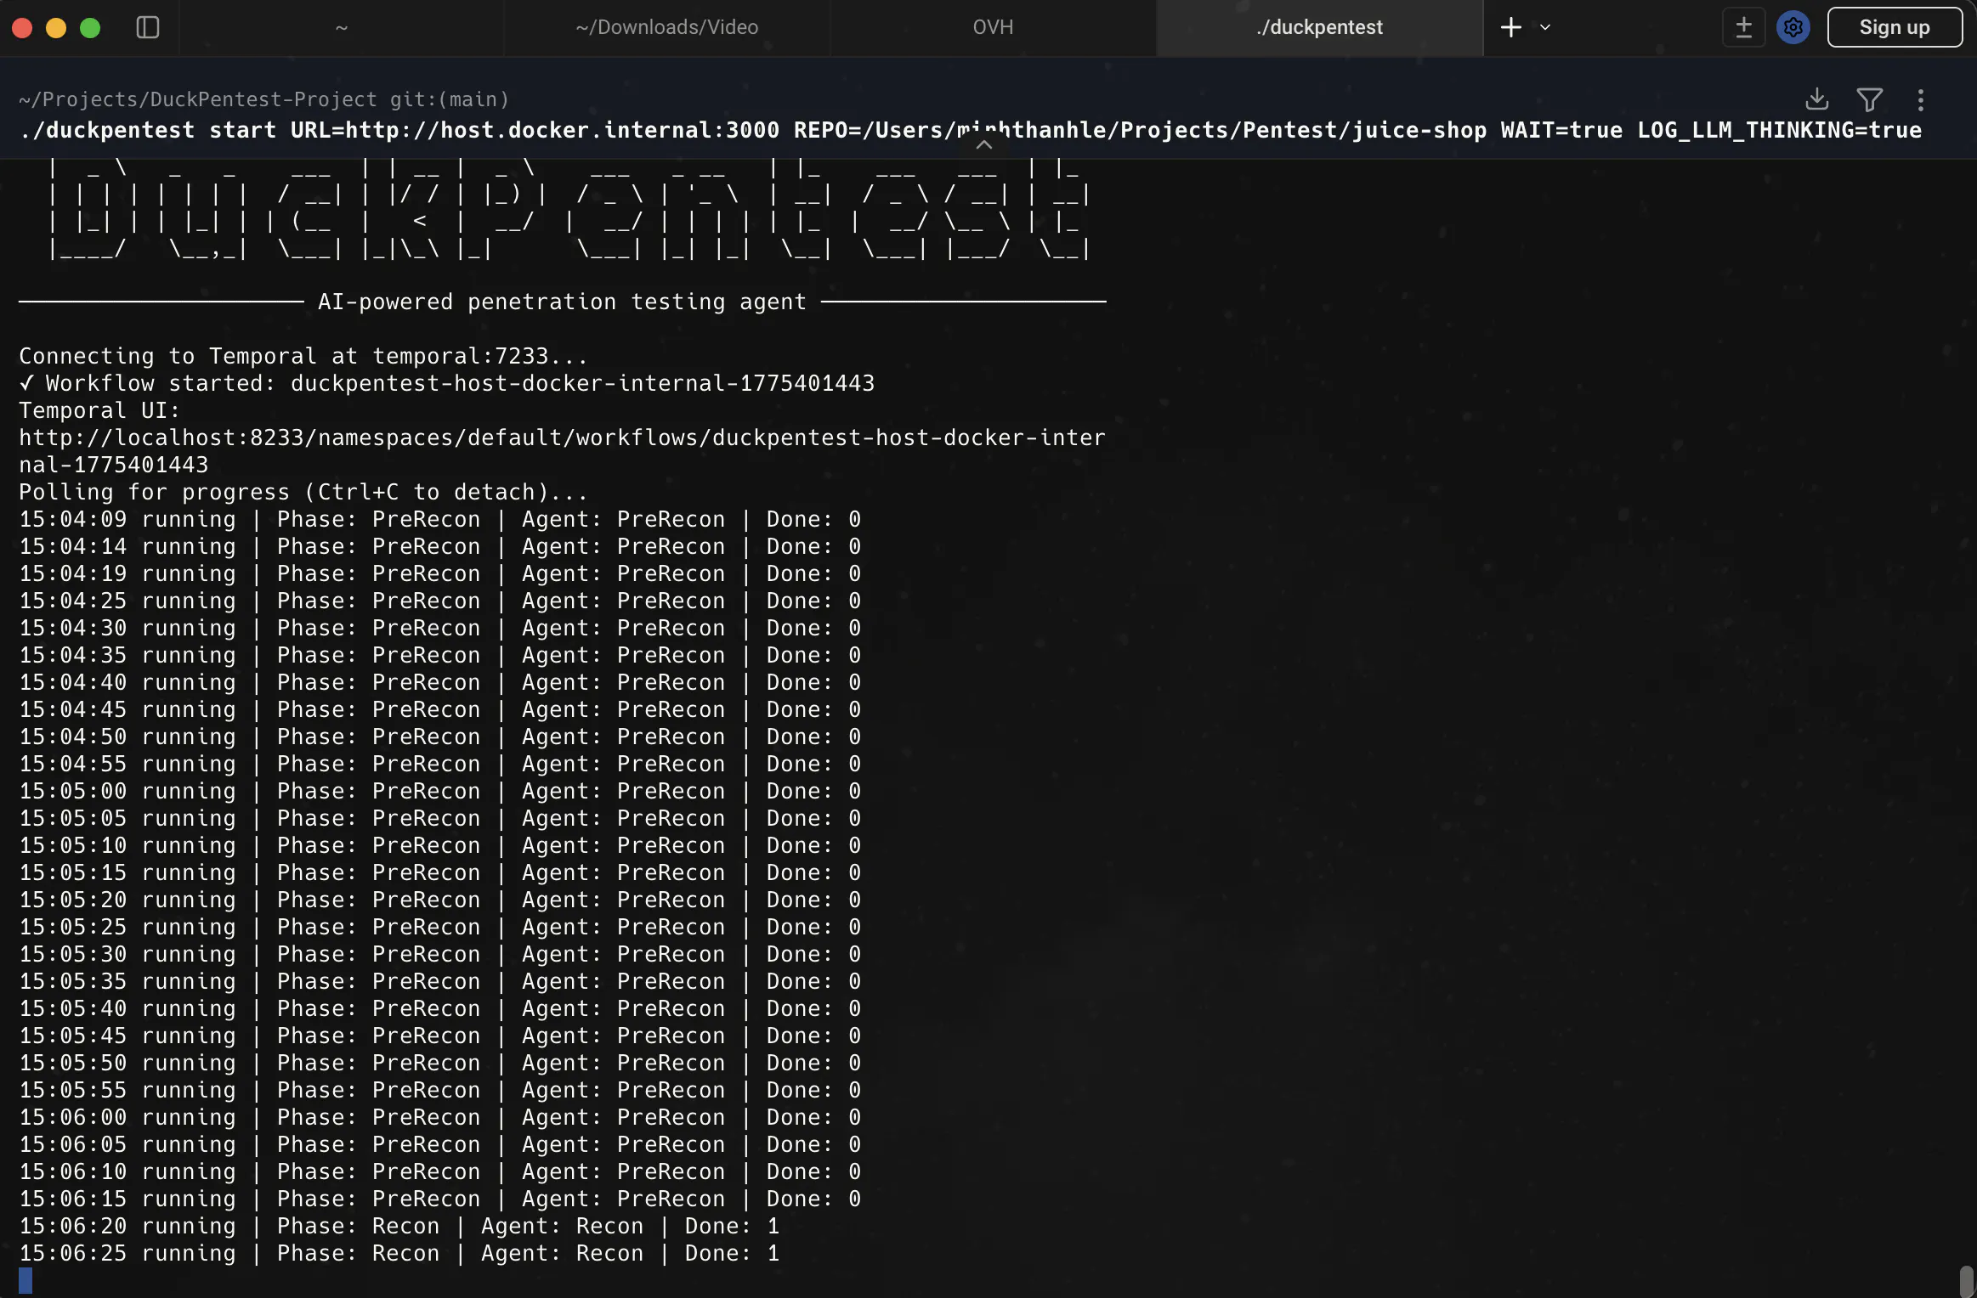Click the 'AI-powered penetration testing agent' banner text
Screen dimensions: 1977x1298
point(562,302)
